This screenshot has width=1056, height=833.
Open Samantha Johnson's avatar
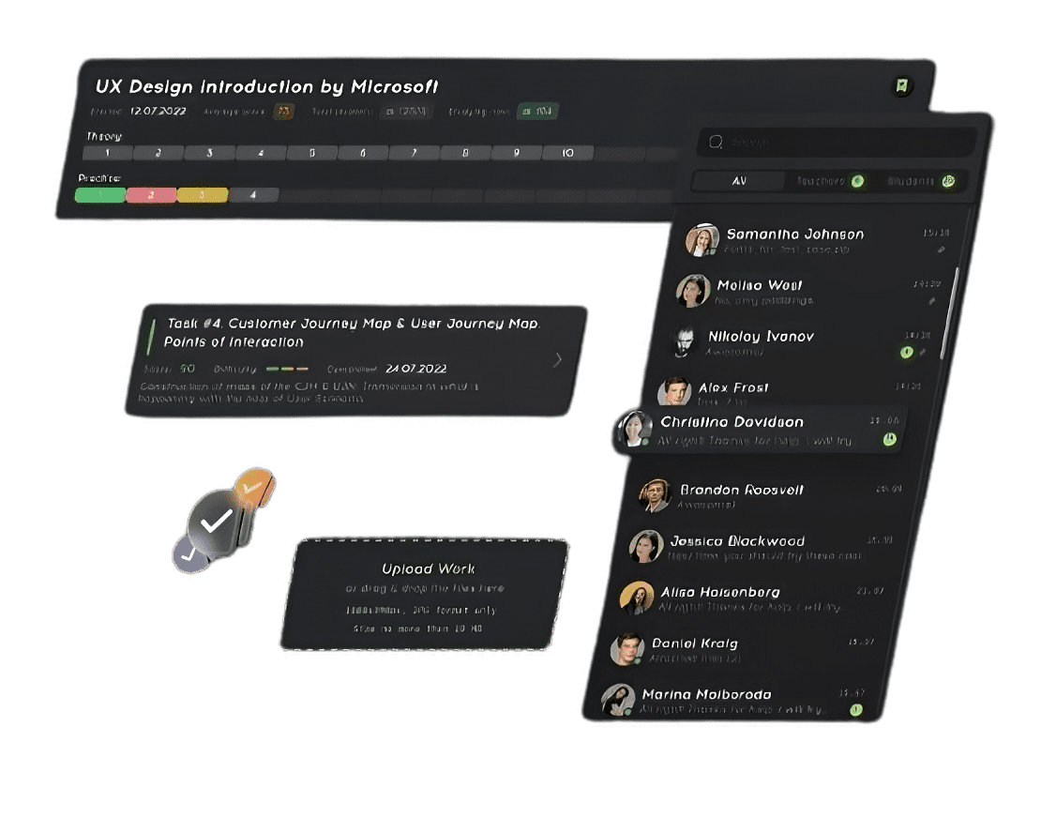(x=701, y=240)
